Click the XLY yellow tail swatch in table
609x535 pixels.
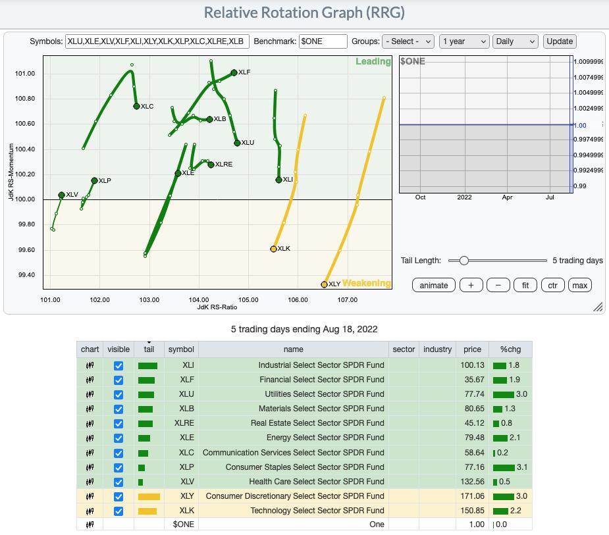click(149, 497)
